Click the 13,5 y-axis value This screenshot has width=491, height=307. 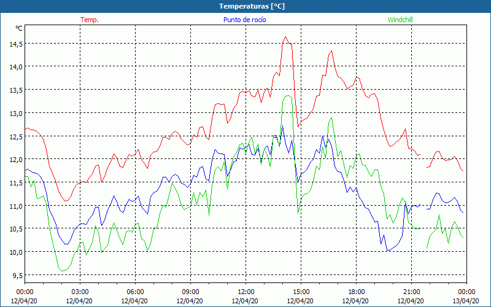click(x=16, y=90)
